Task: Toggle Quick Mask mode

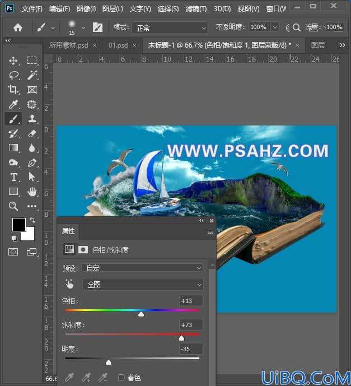Action: click(13, 252)
